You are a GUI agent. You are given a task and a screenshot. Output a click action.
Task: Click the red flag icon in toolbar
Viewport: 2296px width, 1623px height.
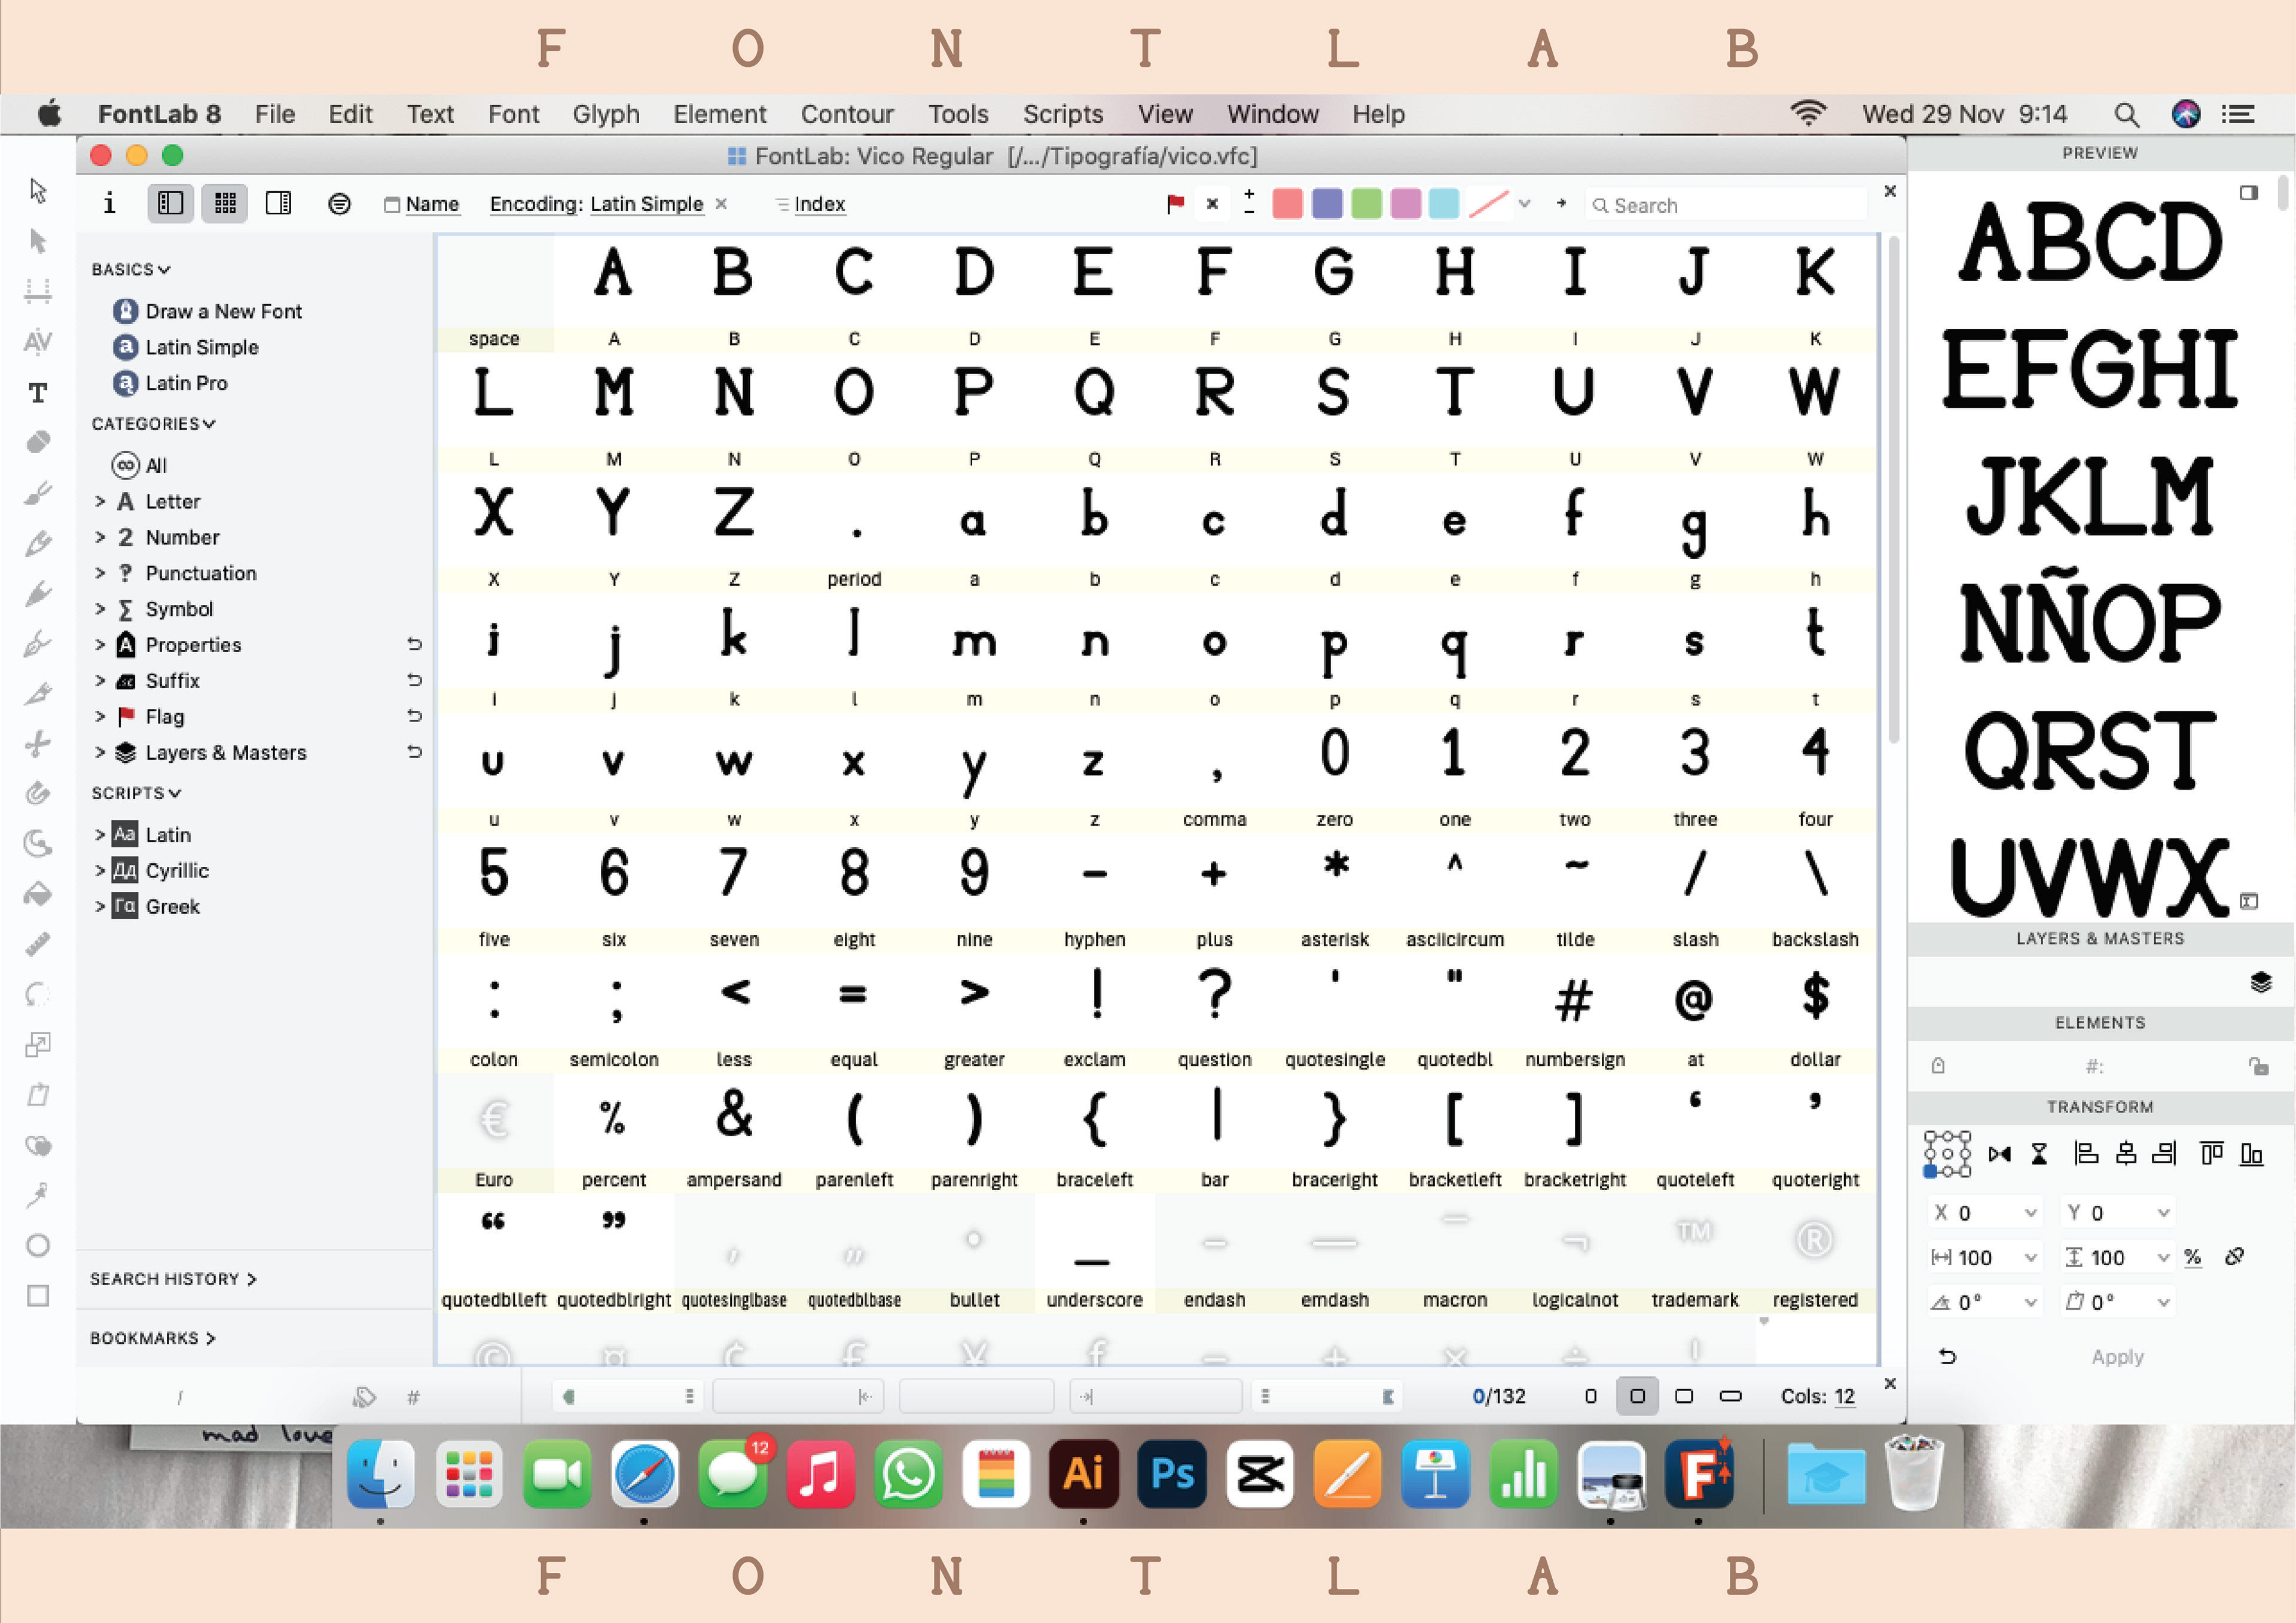click(1175, 204)
